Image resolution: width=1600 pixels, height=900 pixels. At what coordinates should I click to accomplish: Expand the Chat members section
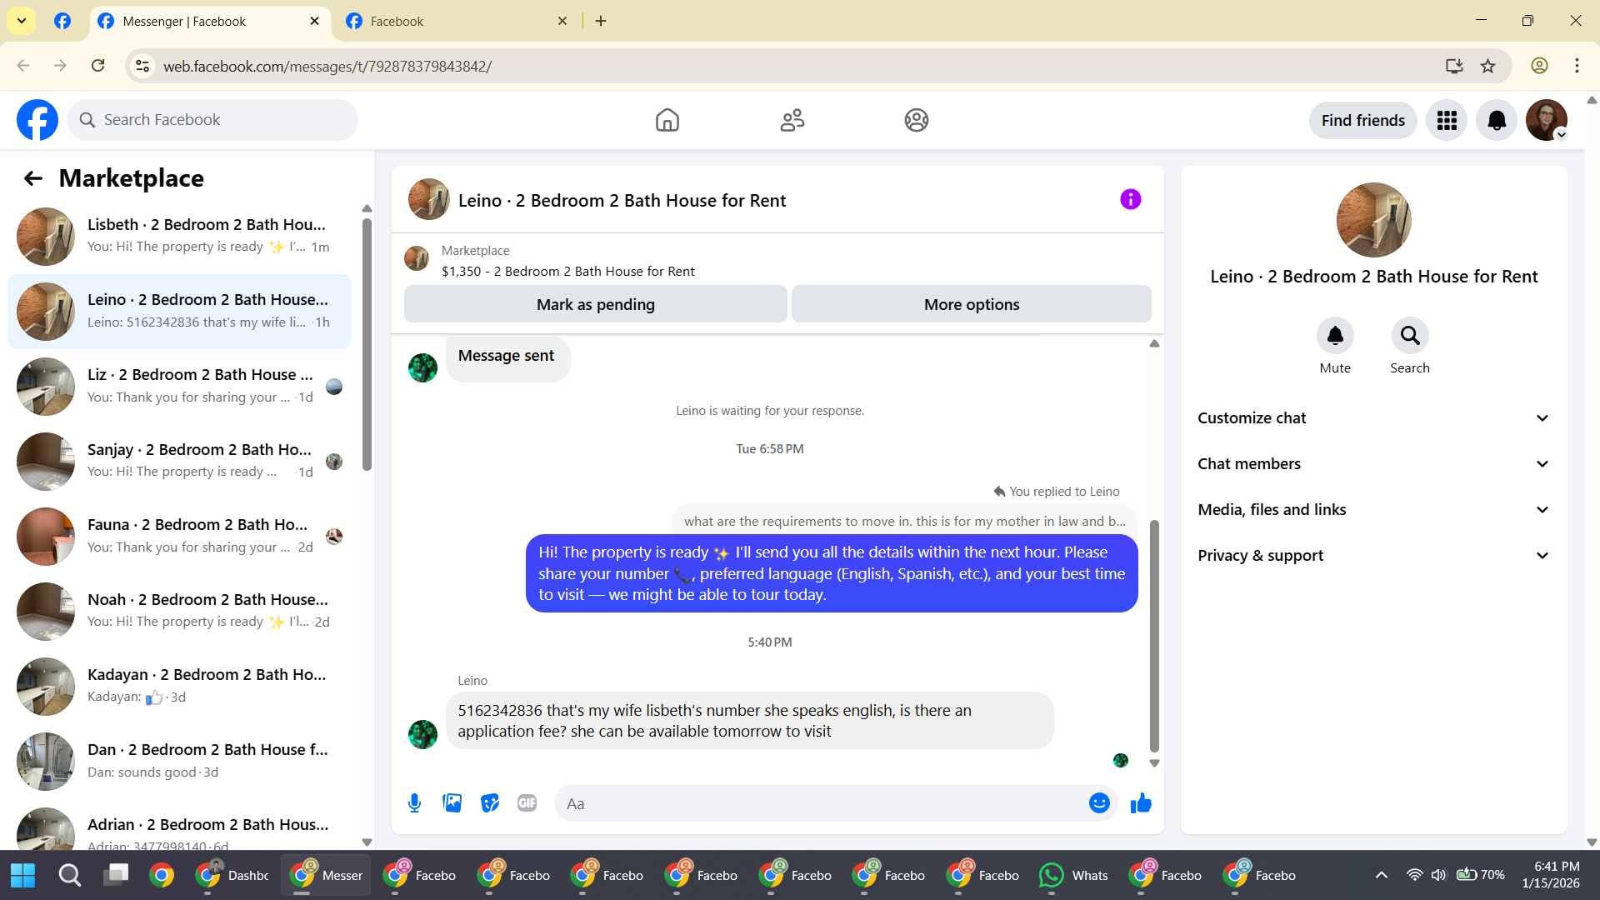coord(1373,464)
